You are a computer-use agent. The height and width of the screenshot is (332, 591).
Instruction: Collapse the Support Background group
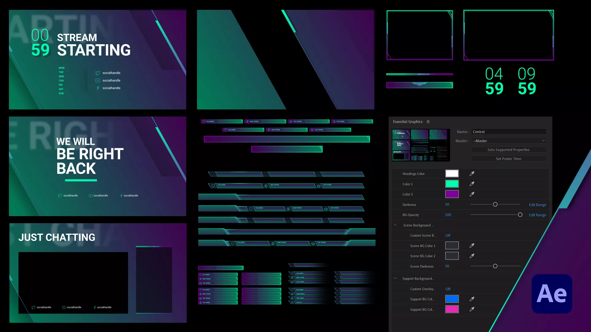395,279
